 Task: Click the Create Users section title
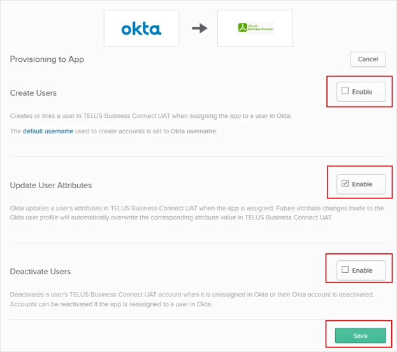pyautogui.click(x=33, y=93)
